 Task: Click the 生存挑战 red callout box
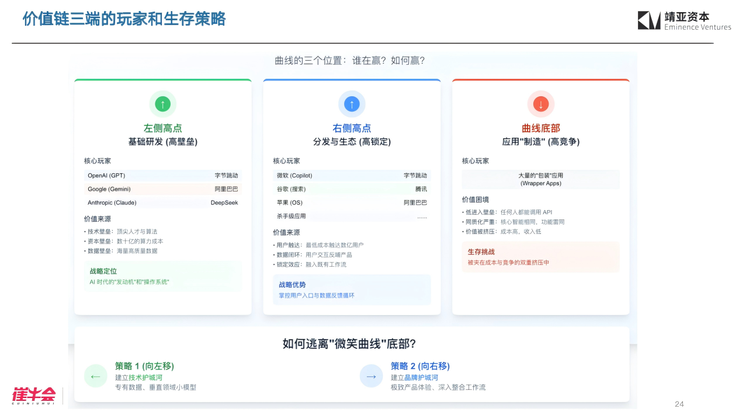pos(541,257)
